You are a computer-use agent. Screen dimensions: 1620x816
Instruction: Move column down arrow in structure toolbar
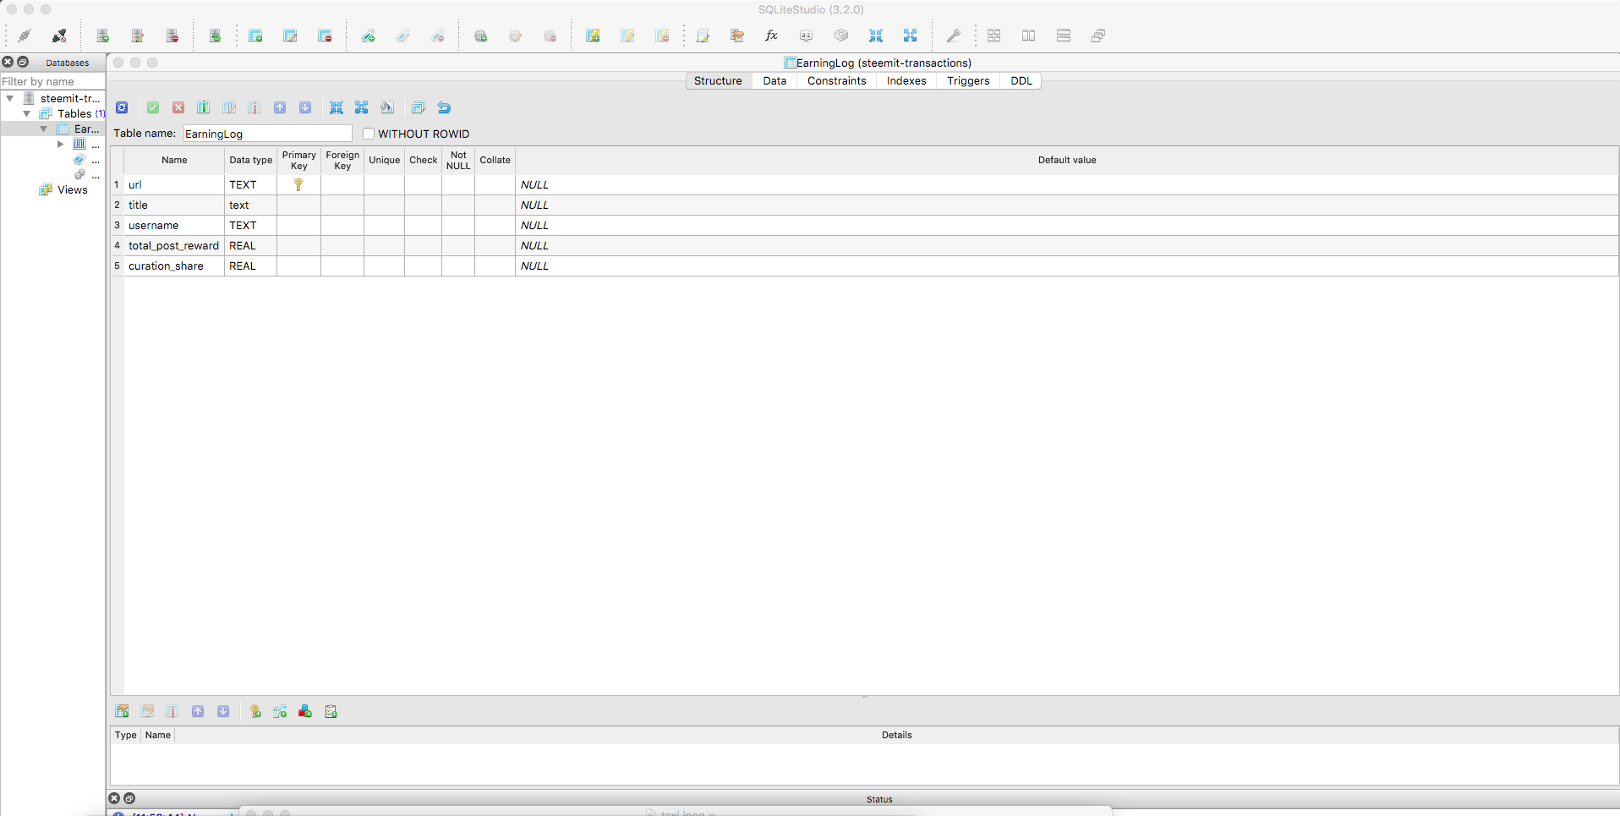pyautogui.click(x=305, y=107)
